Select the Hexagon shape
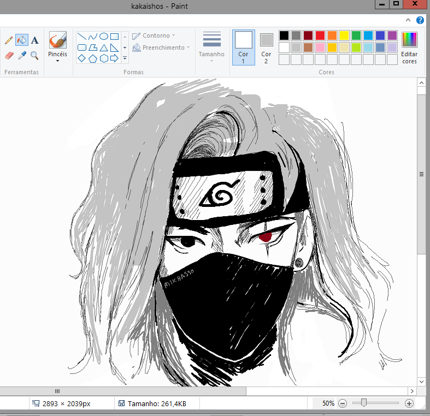Viewport: 430px width, 416px height. (104, 58)
